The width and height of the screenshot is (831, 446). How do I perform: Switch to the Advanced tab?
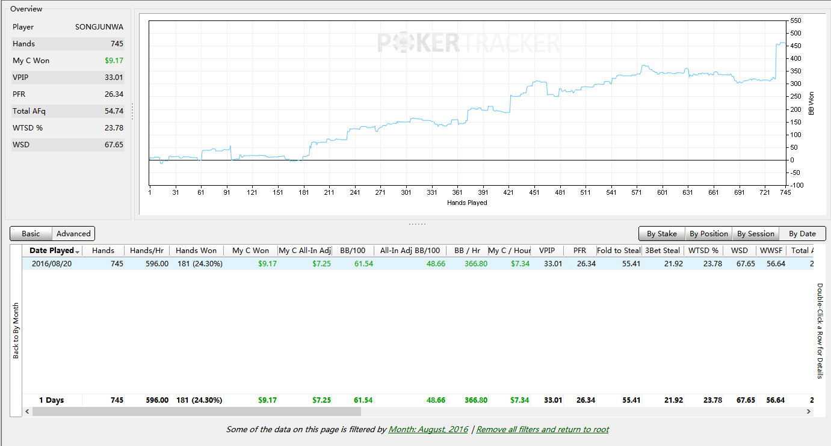coord(73,234)
